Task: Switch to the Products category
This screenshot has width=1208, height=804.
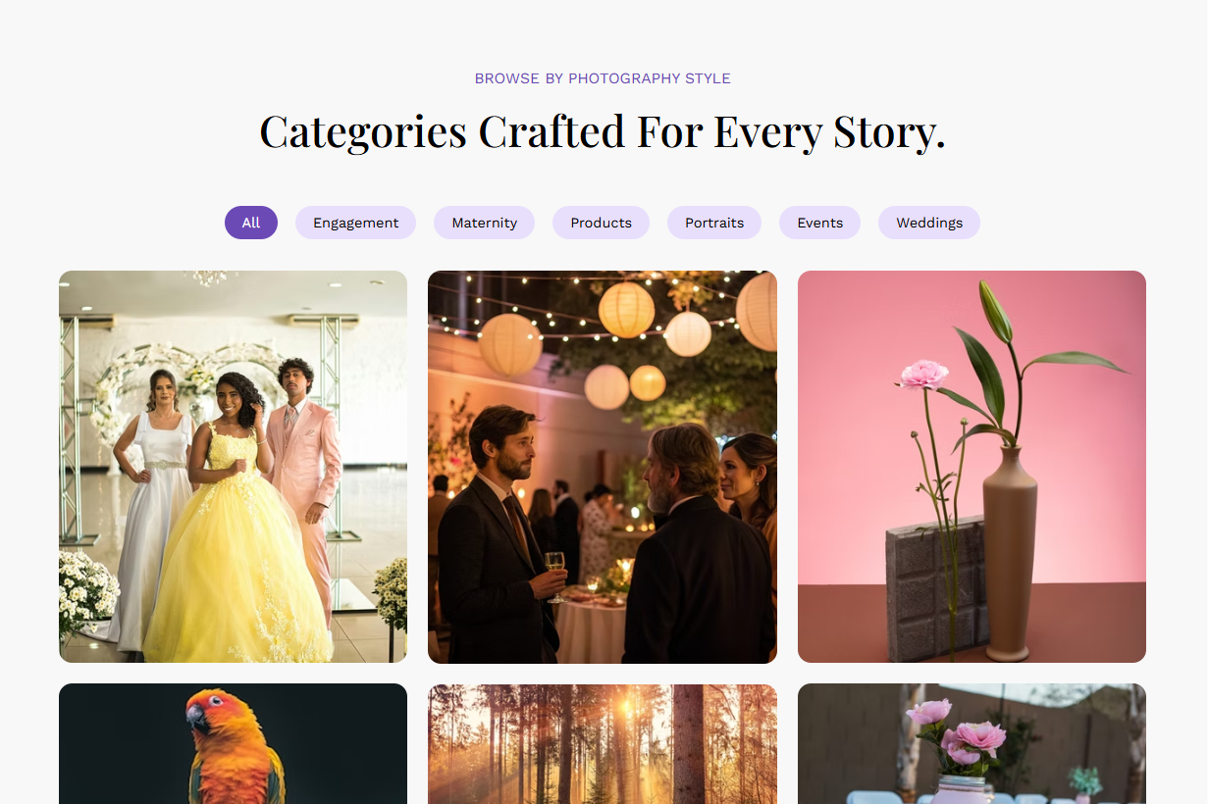Action: pyautogui.click(x=601, y=223)
